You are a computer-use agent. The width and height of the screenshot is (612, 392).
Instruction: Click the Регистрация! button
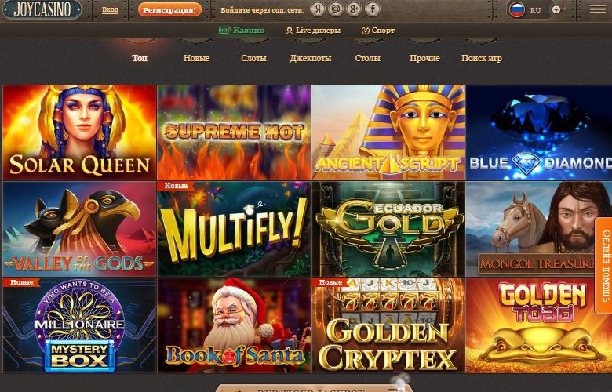[x=169, y=10]
